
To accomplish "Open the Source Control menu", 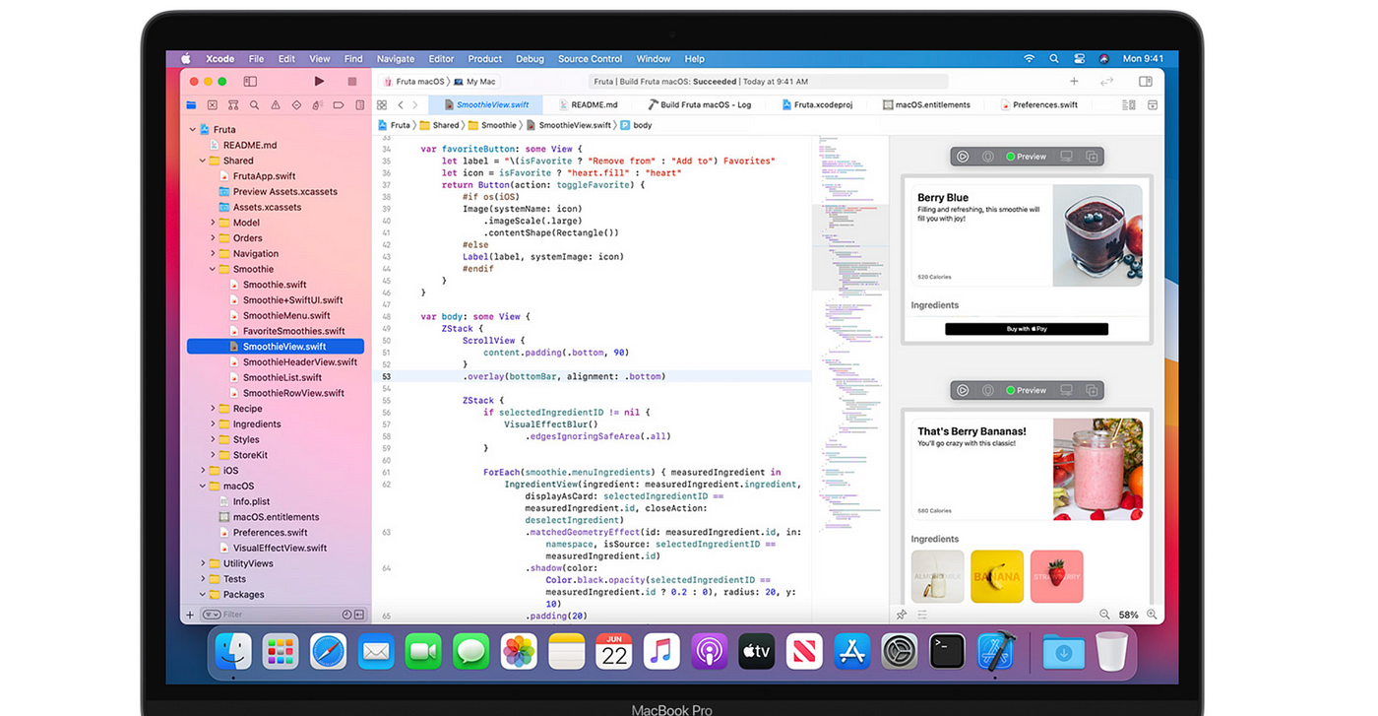I will pyautogui.click(x=591, y=59).
